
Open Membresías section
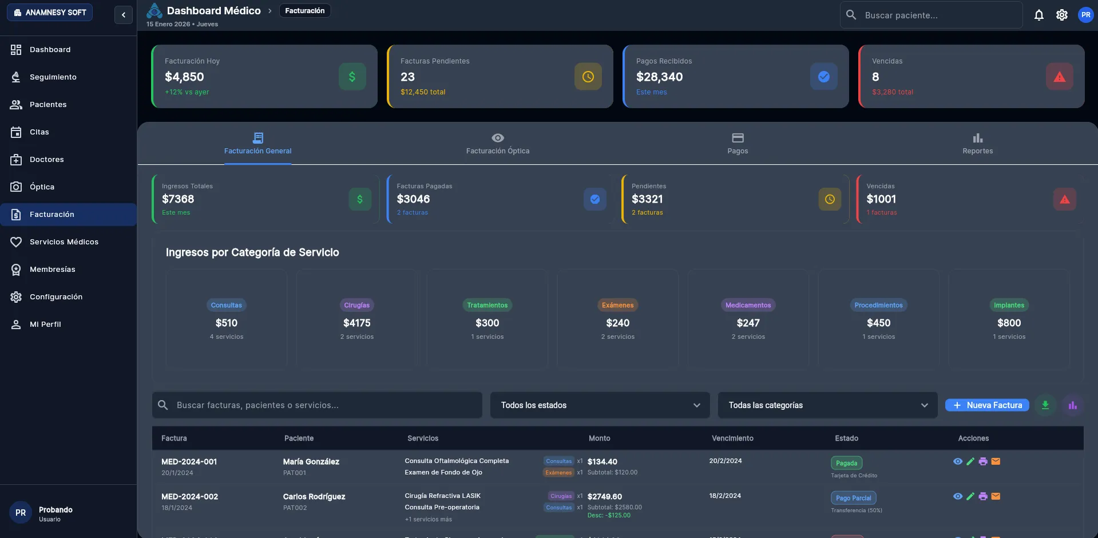pyautogui.click(x=68, y=270)
